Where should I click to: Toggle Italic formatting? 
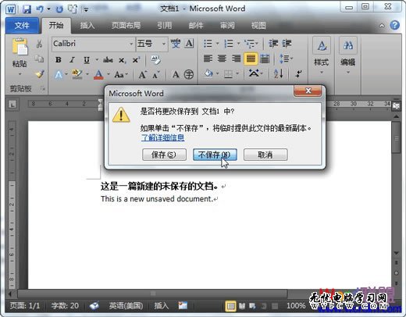pyautogui.click(x=72, y=60)
